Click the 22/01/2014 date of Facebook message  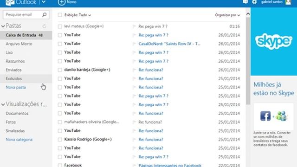tap(229, 165)
